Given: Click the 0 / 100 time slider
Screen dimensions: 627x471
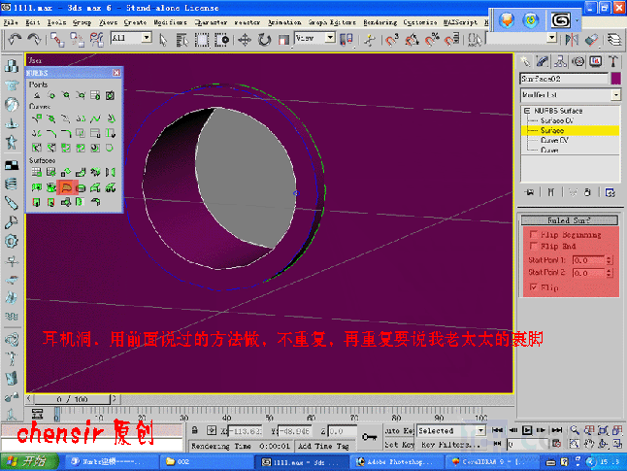Looking at the screenshot, I should tap(72, 399).
